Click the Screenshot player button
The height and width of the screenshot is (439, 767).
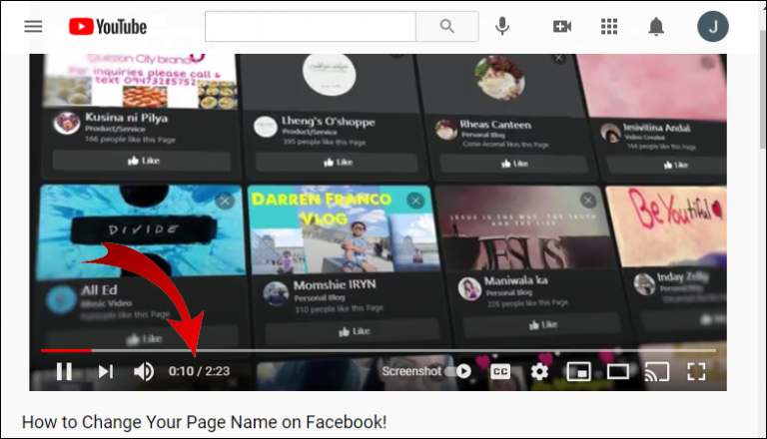coord(411,371)
